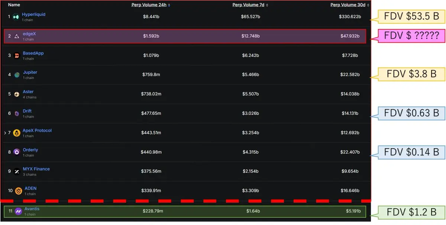Click the Drift protocol logo icon
Viewport: 446px width, 225px height.
tap(17, 114)
